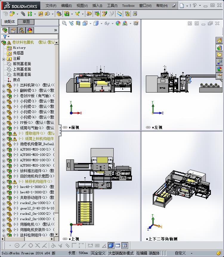Open the FeatureManager design tree tab
Viewport: 224px width, 257px height.
pos(5,30)
